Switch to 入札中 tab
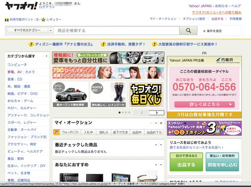The height and width of the screenshot is (187, 251). (x=89, y=132)
